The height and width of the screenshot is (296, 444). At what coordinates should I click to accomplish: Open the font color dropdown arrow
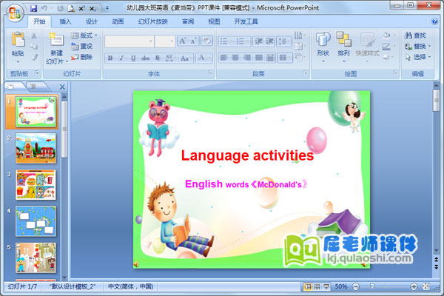click(x=209, y=58)
